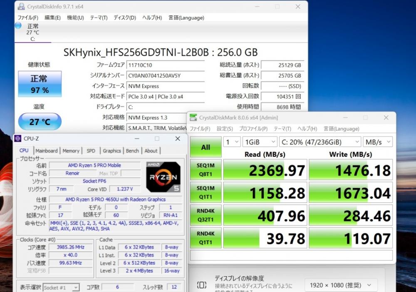The image size is (416, 292).
Task: Switch to the Graphics tab in CPU-Z
Action: tap(111, 151)
